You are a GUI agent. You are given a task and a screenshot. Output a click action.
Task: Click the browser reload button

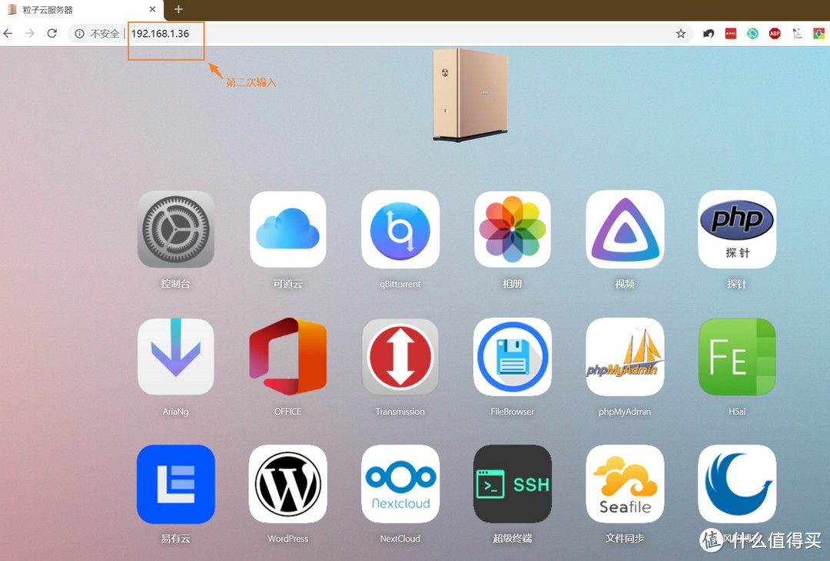pos(52,34)
